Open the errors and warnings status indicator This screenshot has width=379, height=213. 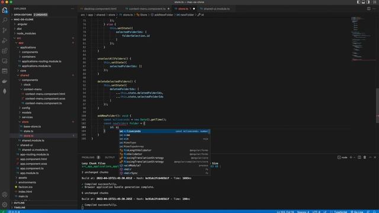(x=14, y=212)
